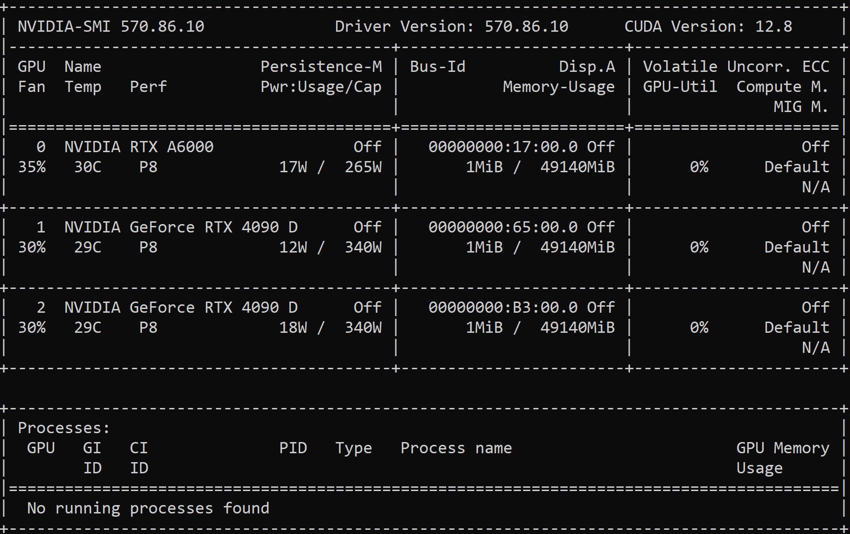The image size is (850, 534).
Task: Click the 'CUDA Version: 12.8' text
Action: coord(709,26)
